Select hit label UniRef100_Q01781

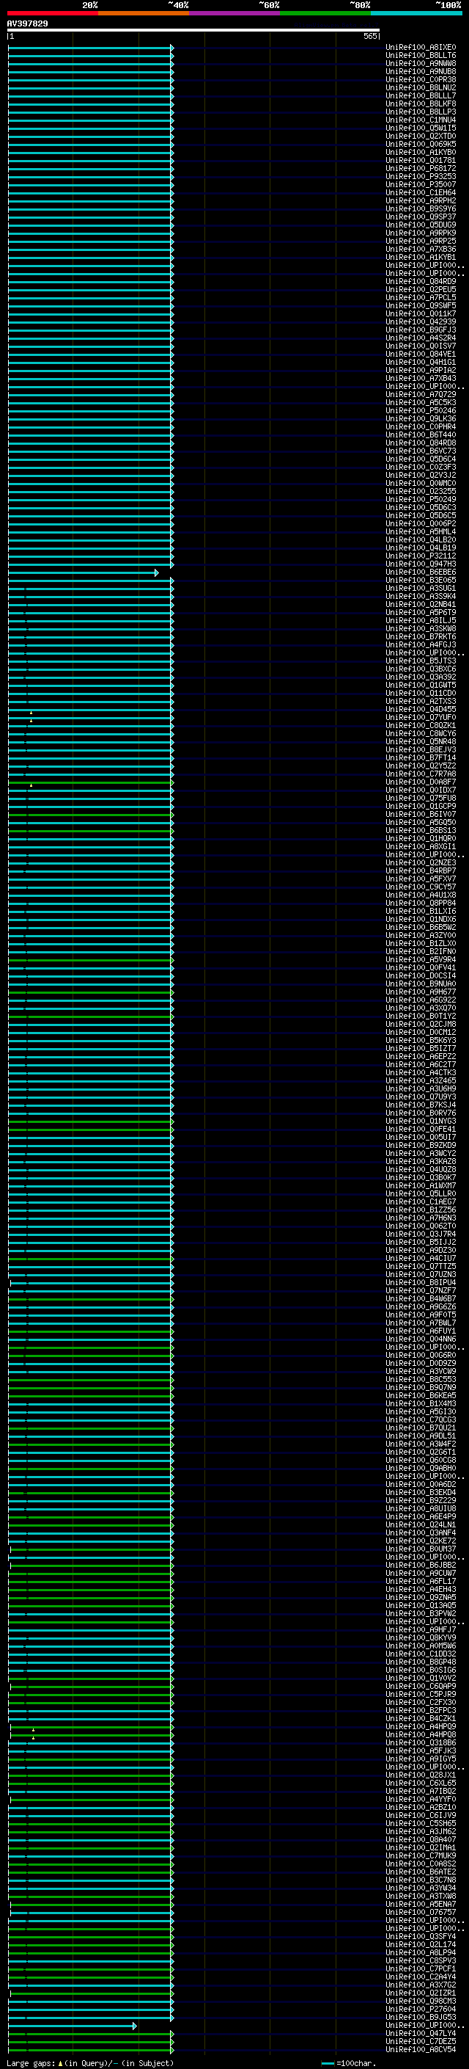pyautogui.click(x=421, y=161)
